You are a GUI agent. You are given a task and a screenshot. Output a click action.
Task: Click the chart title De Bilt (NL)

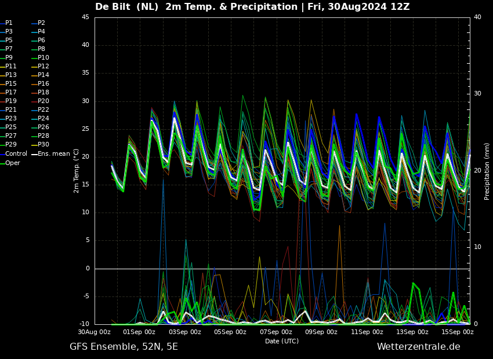(126, 7)
